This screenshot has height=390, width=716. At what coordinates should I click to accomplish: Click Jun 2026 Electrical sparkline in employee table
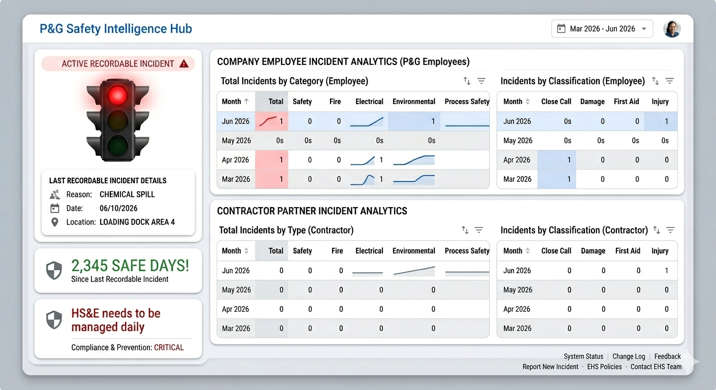click(x=367, y=122)
